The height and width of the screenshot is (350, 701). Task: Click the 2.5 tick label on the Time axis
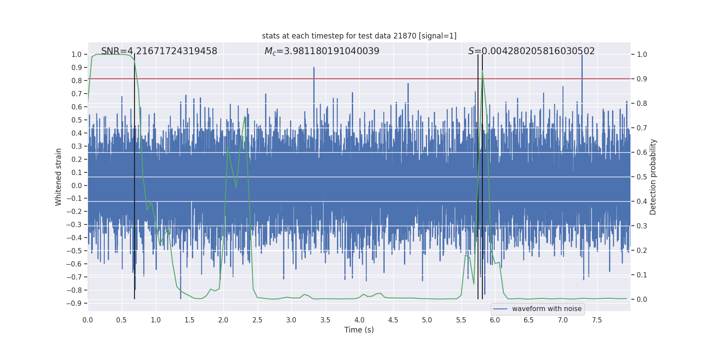click(257, 320)
